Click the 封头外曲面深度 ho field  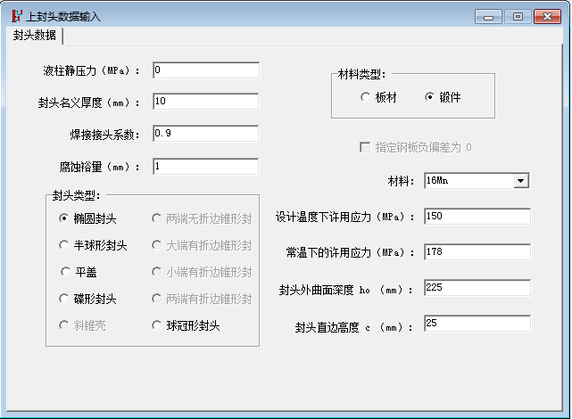pos(477,288)
